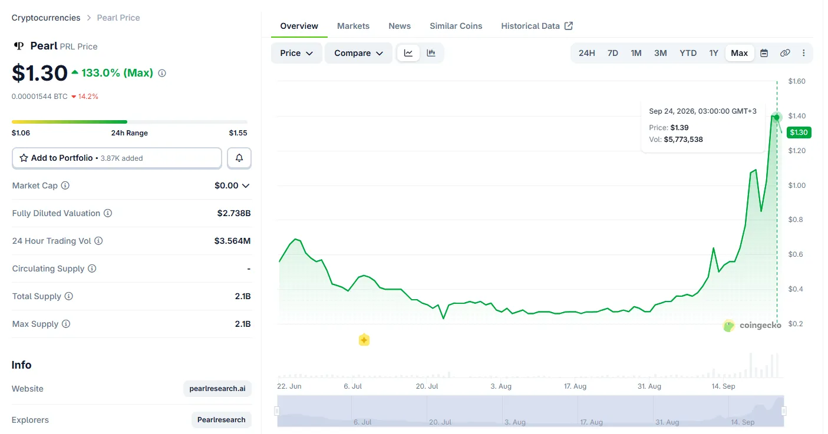The height and width of the screenshot is (434, 828).
Task: Expand the Market Cap details chevron
Action: [246, 185]
